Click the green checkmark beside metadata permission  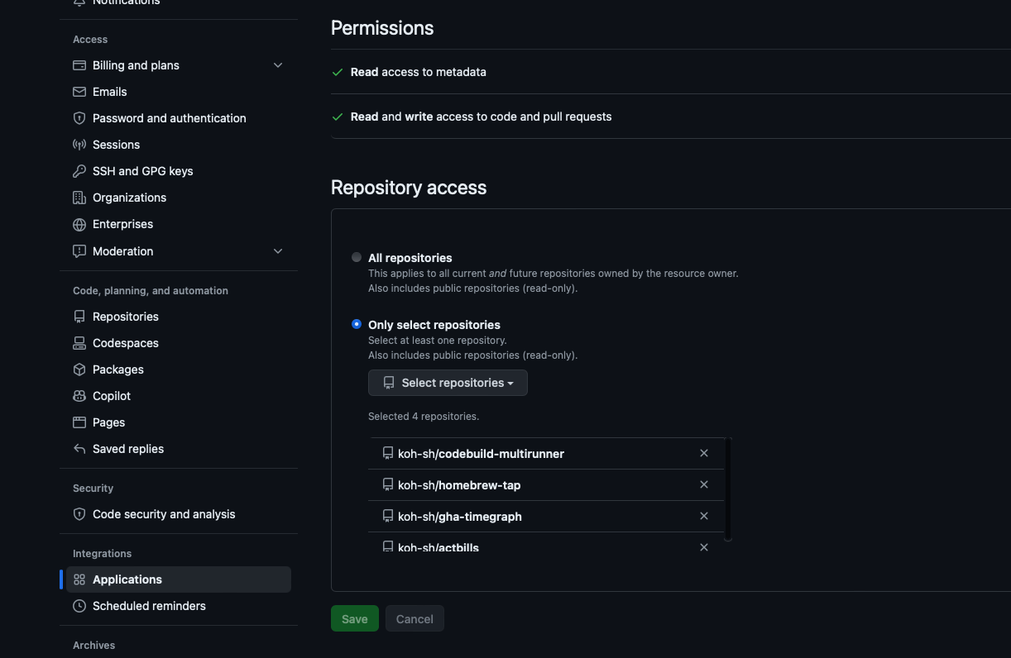(x=338, y=72)
